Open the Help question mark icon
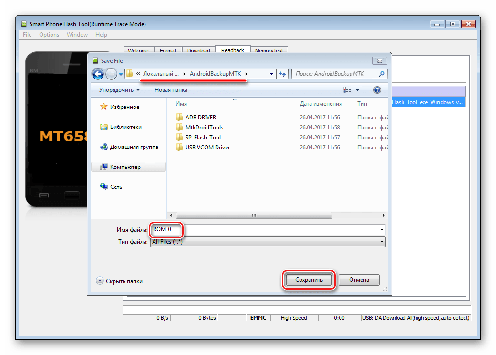This screenshot has height=355, width=496. click(x=377, y=90)
